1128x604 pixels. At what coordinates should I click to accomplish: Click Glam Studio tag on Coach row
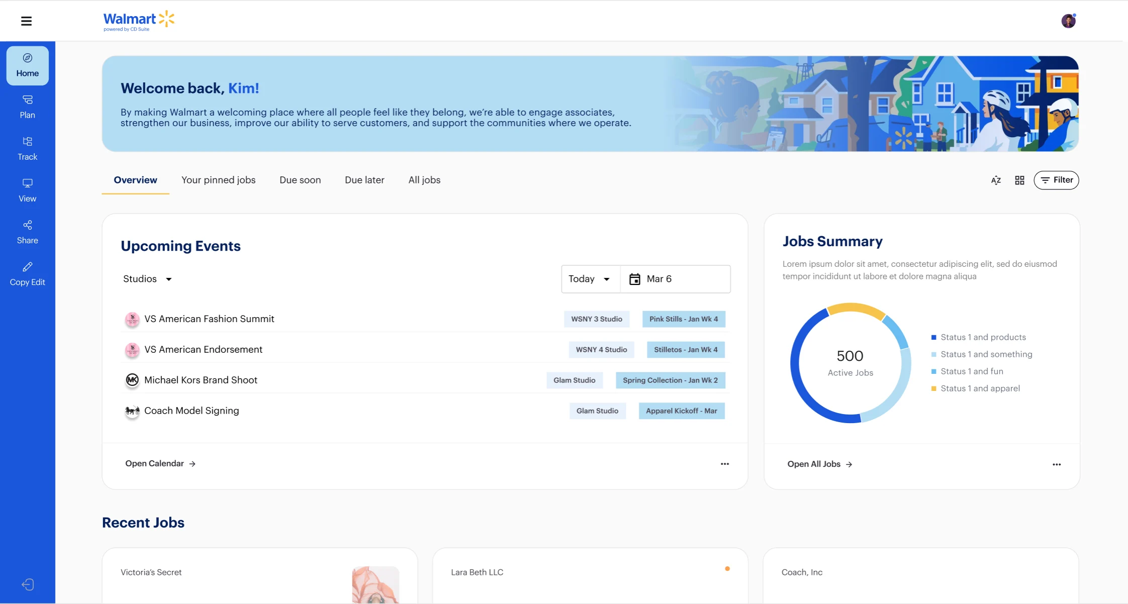597,411
